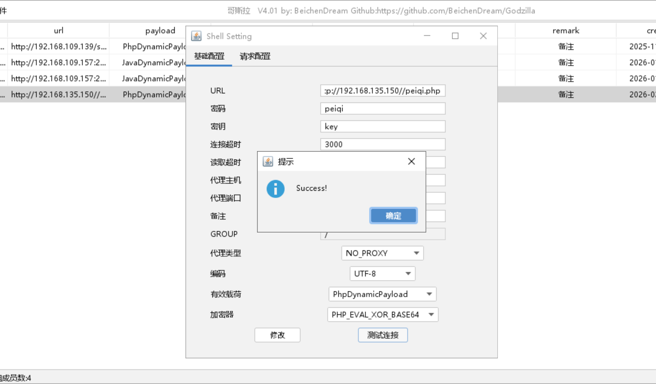Image resolution: width=656 pixels, height=384 pixels.
Task: Click the url column header in the main table
Action: click(x=58, y=30)
